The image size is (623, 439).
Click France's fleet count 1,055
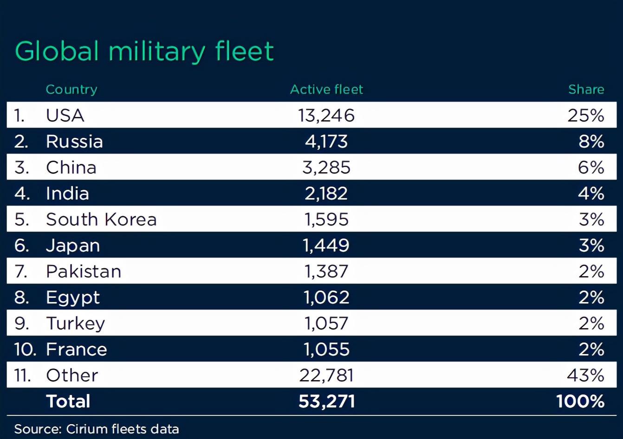[x=326, y=349]
